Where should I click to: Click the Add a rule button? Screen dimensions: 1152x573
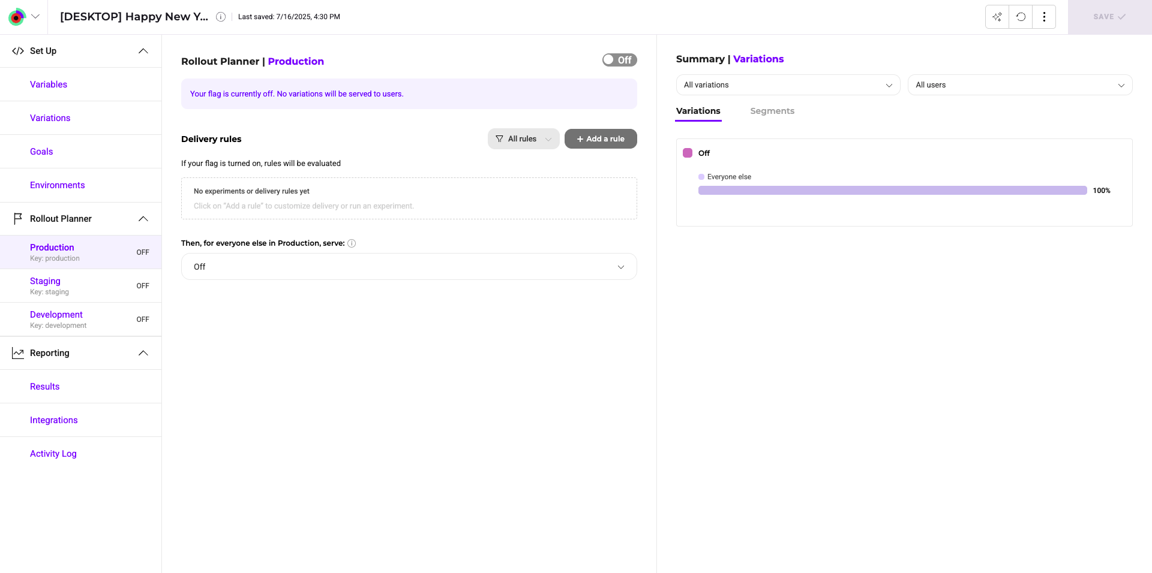tap(600, 139)
